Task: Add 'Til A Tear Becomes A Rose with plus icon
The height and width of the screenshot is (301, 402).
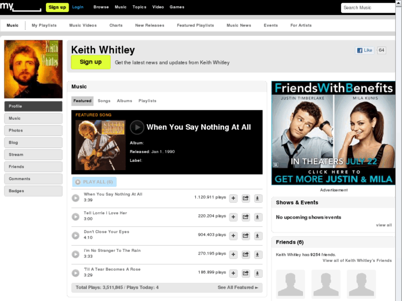Action: [233, 273]
